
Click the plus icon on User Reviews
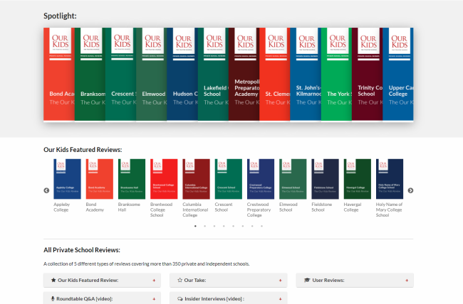[407, 281]
